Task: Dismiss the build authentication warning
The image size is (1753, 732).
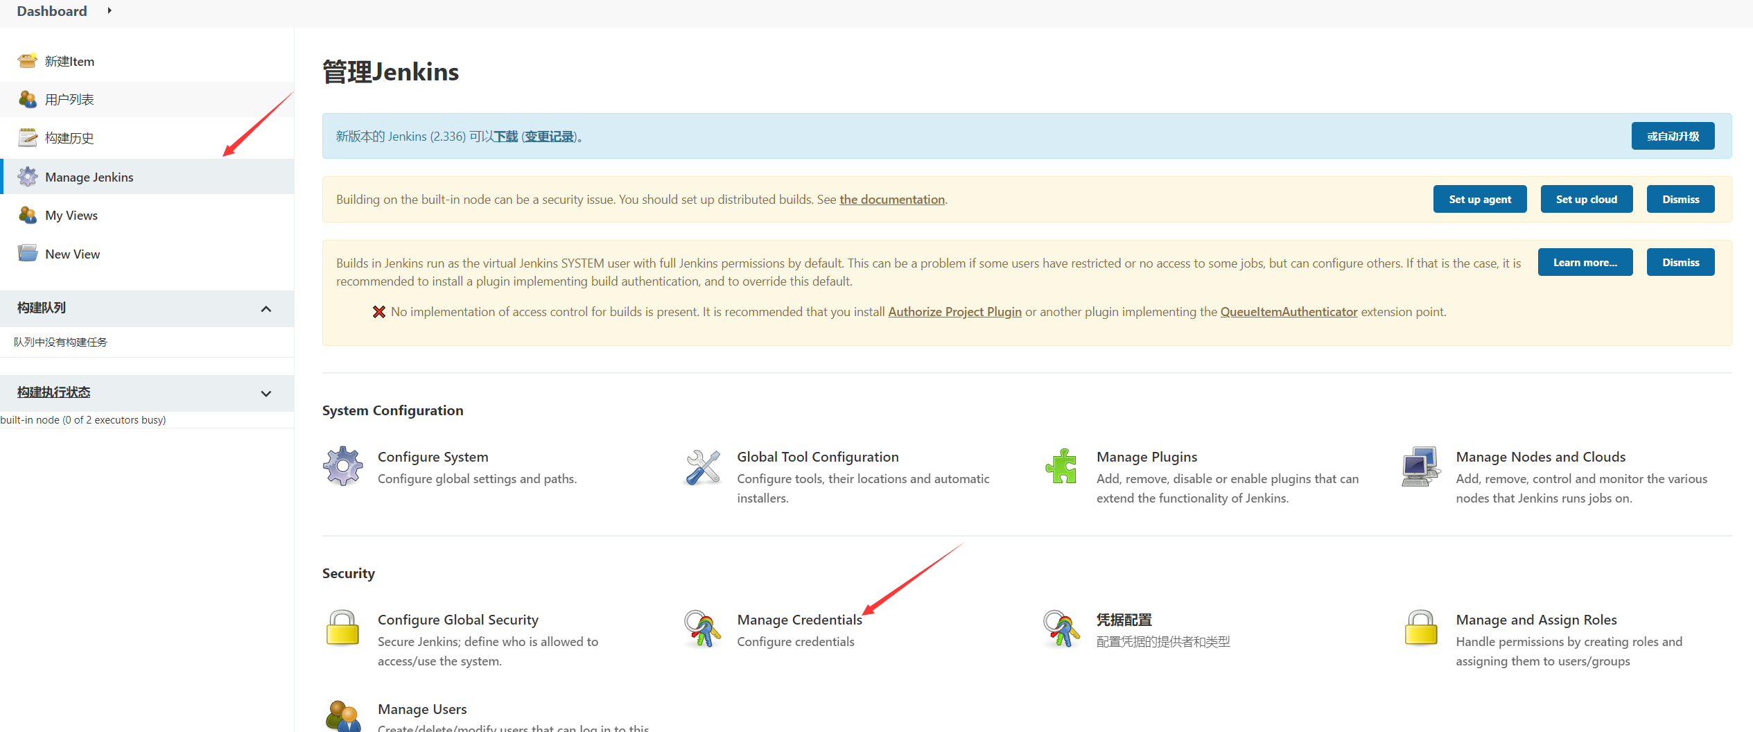Action: tap(1680, 262)
